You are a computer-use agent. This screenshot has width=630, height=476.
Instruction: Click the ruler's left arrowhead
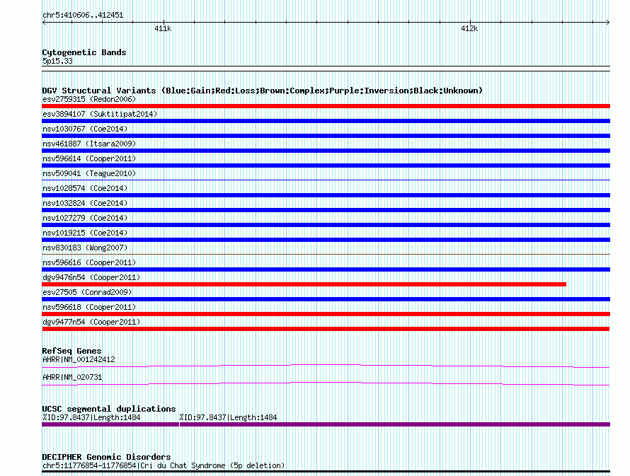(44, 23)
